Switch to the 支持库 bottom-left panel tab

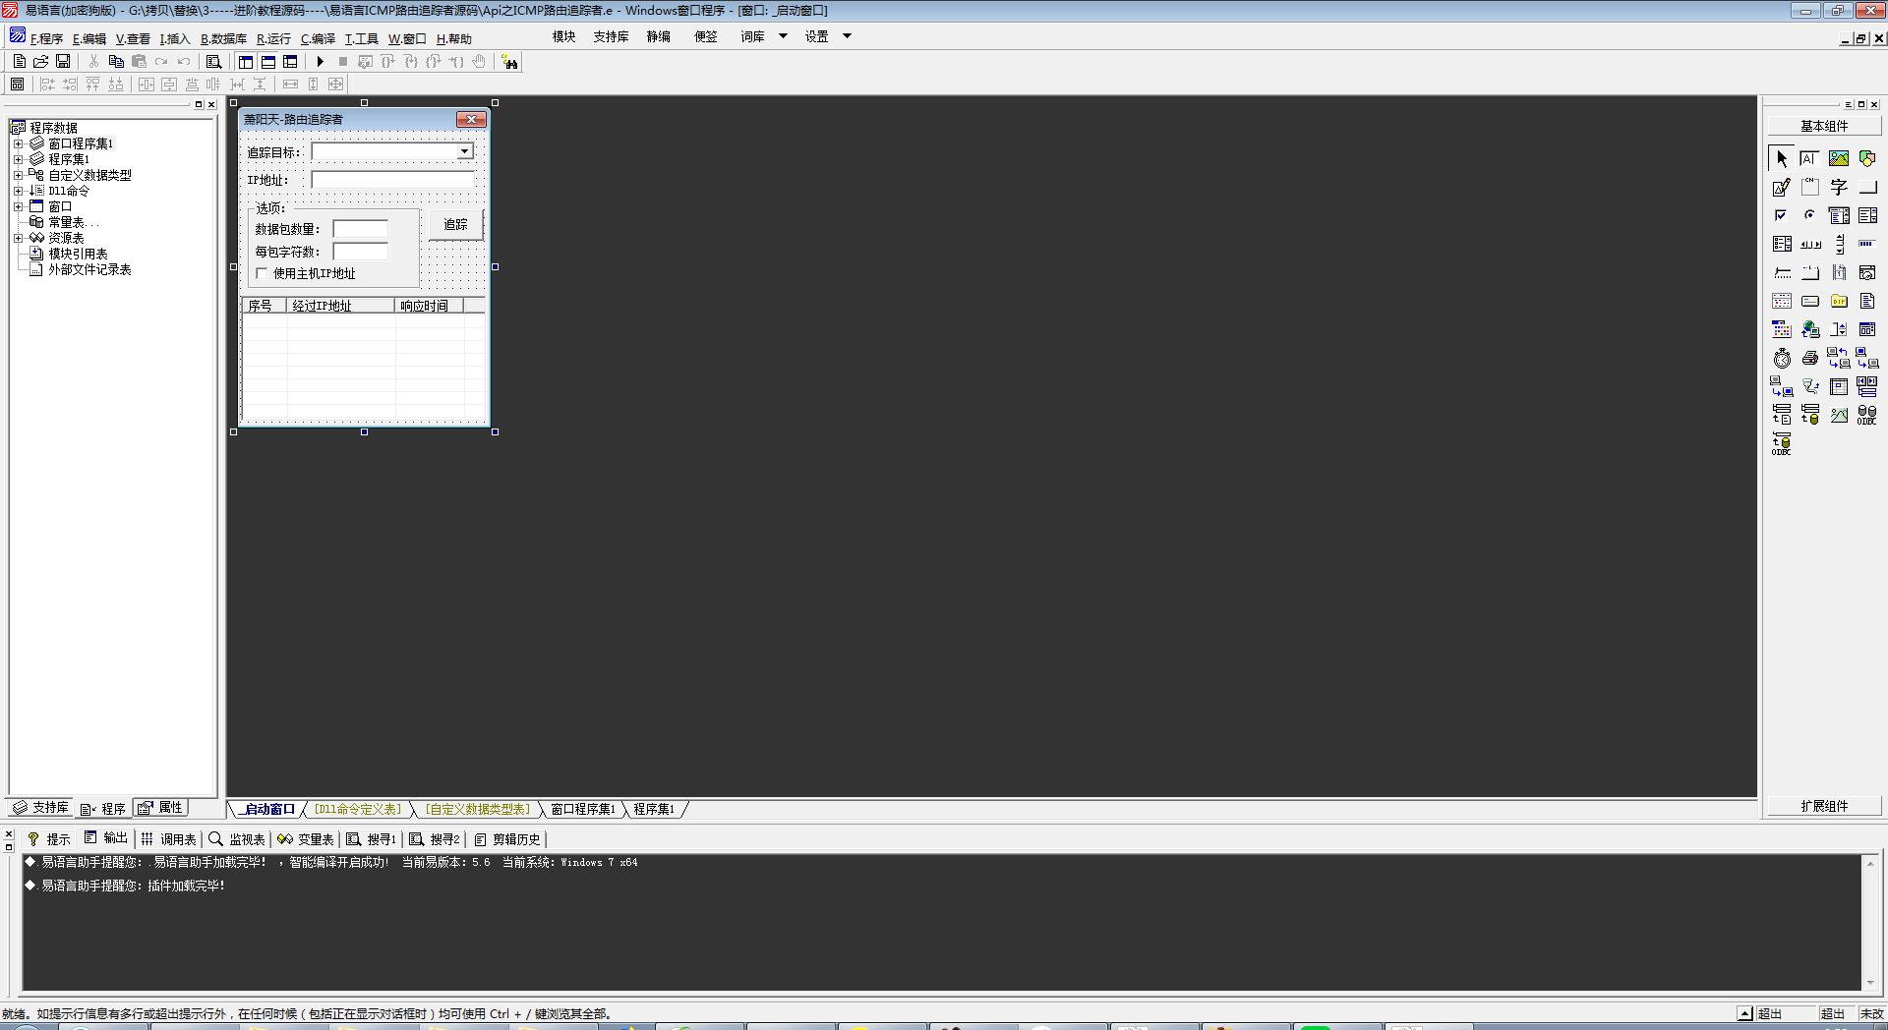[40, 807]
